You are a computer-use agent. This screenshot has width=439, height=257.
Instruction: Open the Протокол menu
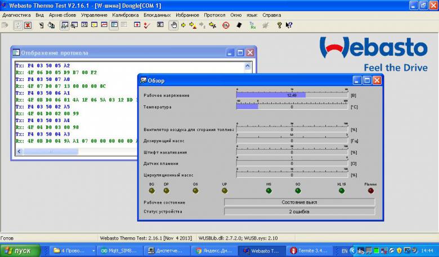pyautogui.click(x=214, y=15)
